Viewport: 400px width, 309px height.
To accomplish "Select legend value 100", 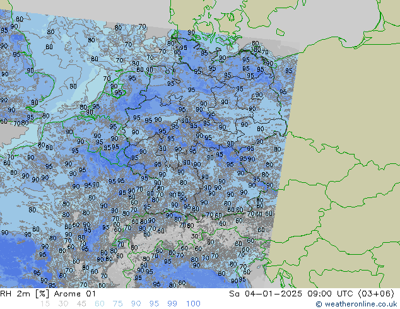I will 193,304.
